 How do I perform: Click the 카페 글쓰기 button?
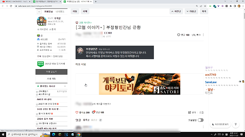tap(51, 72)
